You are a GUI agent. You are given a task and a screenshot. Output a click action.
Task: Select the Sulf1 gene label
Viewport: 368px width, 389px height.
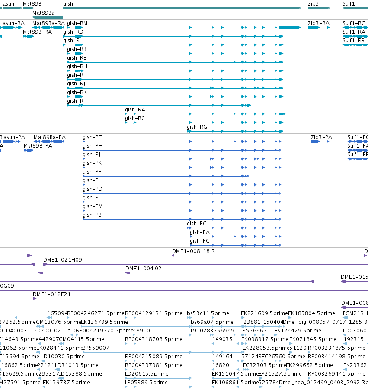click(349, 4)
